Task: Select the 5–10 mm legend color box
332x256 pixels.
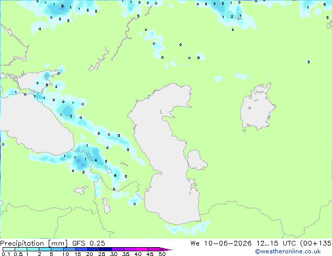Action: pyautogui.click(x=57, y=249)
